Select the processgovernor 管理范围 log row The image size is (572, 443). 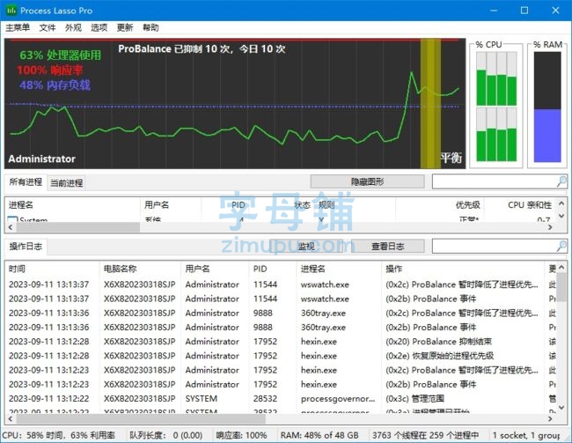(x=280, y=398)
